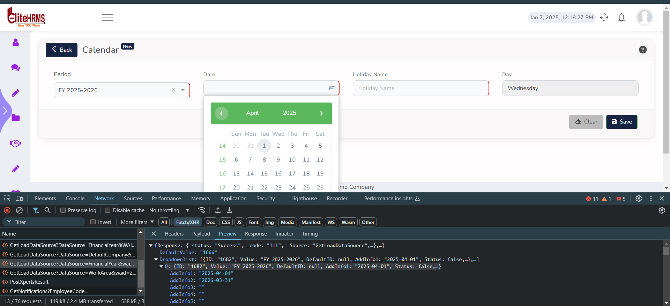Click the handshake sidebar icon
The height and width of the screenshot is (306, 670).
16,143
